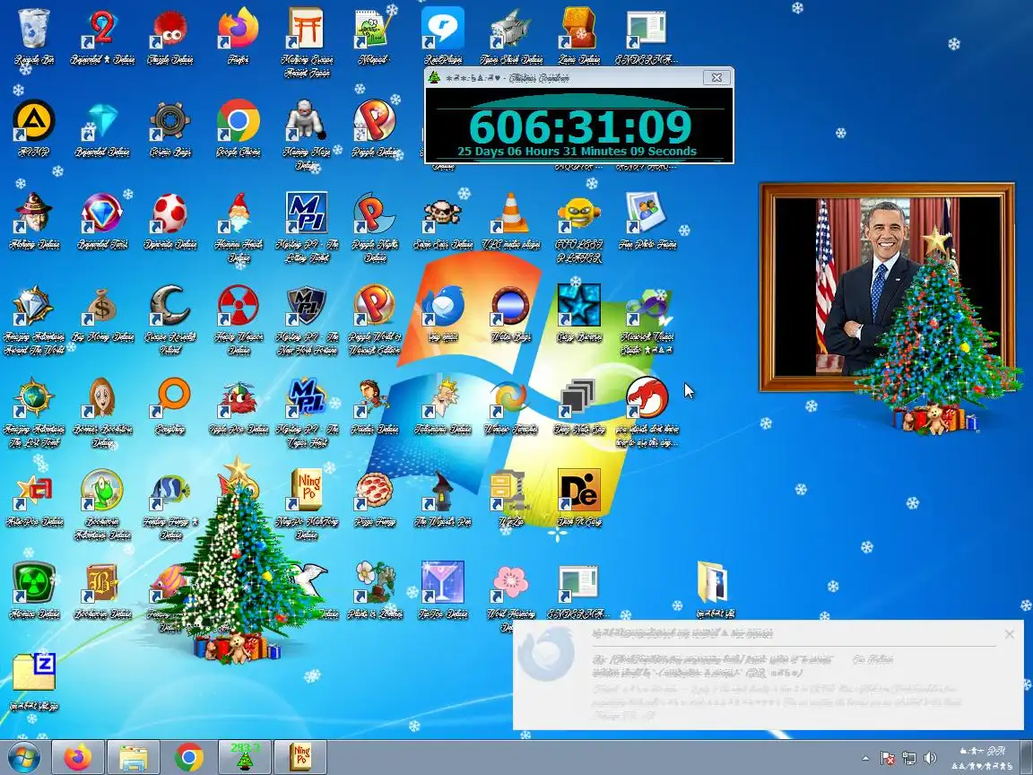The width and height of the screenshot is (1033, 775).
Task: Launch Mummy Maze Deluxe white mummy icon
Action: pyautogui.click(x=307, y=121)
